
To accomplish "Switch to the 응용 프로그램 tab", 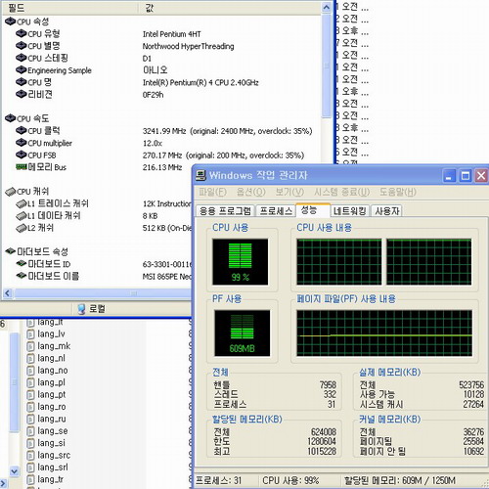I will [x=225, y=211].
